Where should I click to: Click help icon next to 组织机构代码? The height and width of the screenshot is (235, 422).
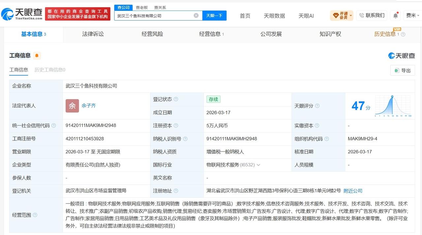(327, 139)
